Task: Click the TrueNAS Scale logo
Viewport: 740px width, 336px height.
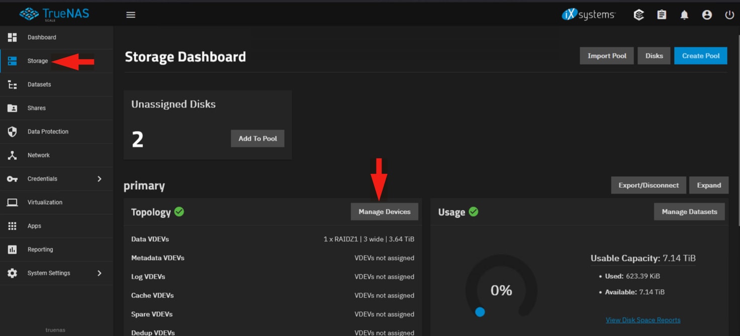Action: [x=54, y=15]
